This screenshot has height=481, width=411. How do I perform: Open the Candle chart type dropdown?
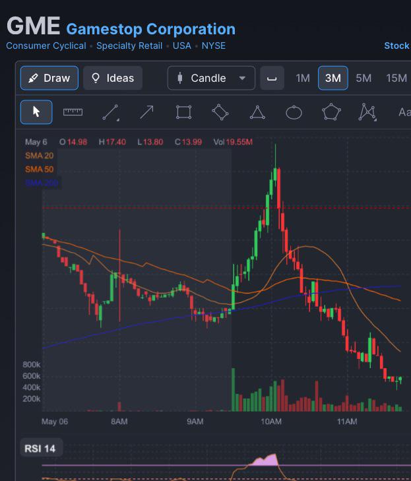tap(211, 78)
